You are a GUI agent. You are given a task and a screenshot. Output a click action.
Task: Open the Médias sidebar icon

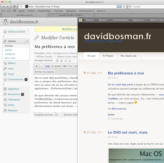coord(5,63)
